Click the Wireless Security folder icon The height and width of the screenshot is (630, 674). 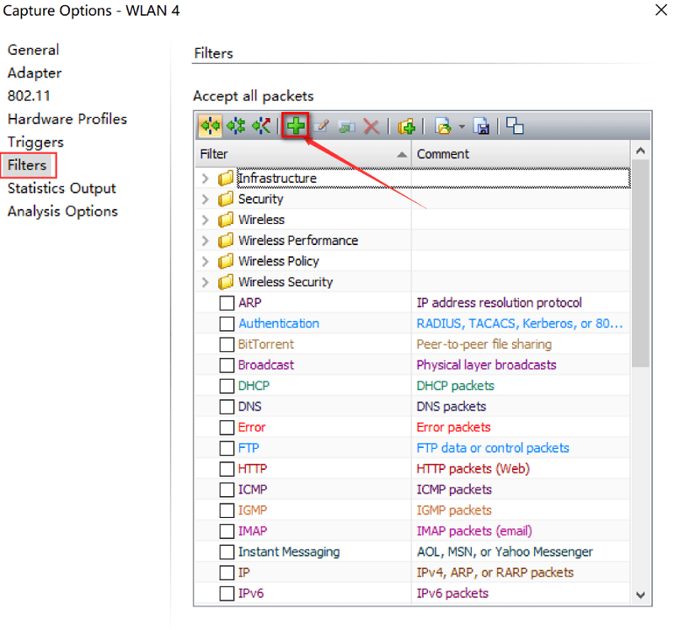coord(226,282)
